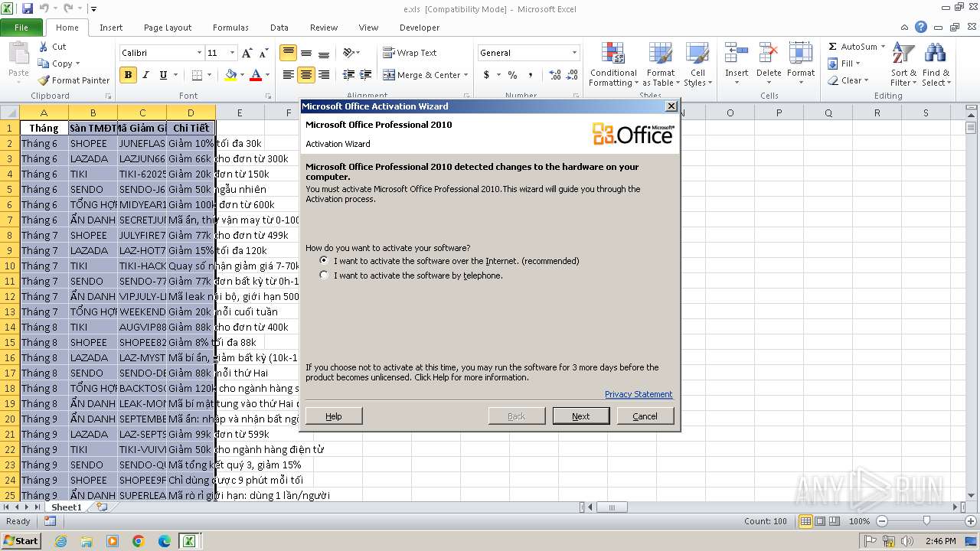Open the File tab
The height and width of the screenshot is (551, 980).
(x=21, y=28)
